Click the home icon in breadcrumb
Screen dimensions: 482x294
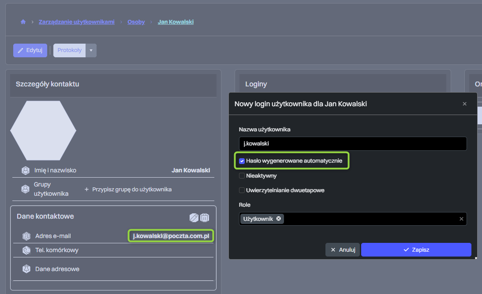(x=23, y=22)
